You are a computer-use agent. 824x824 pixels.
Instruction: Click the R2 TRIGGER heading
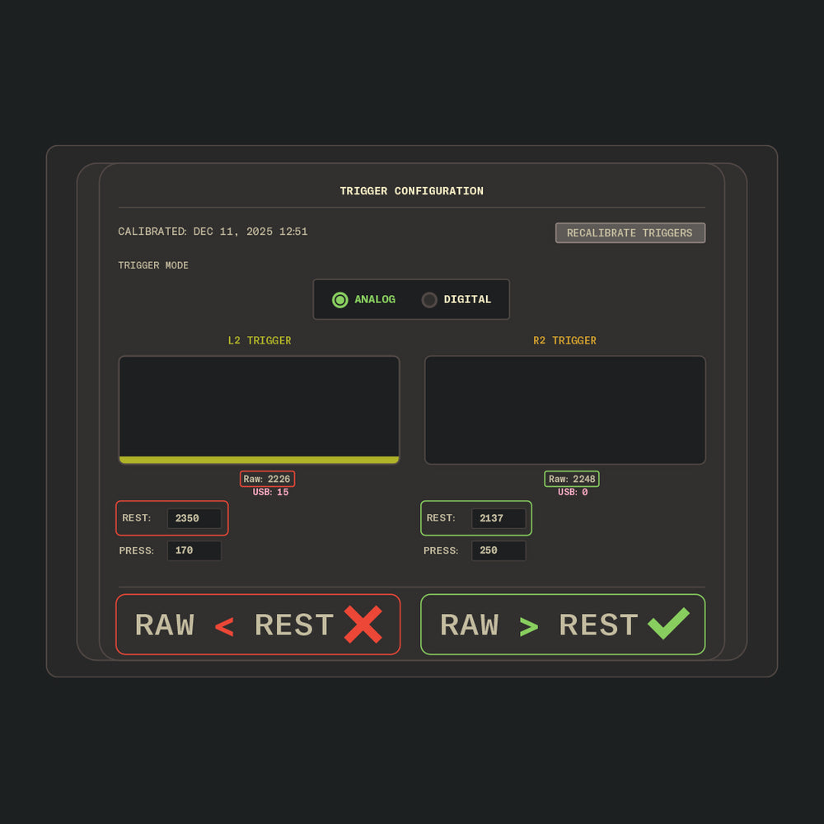tap(564, 340)
